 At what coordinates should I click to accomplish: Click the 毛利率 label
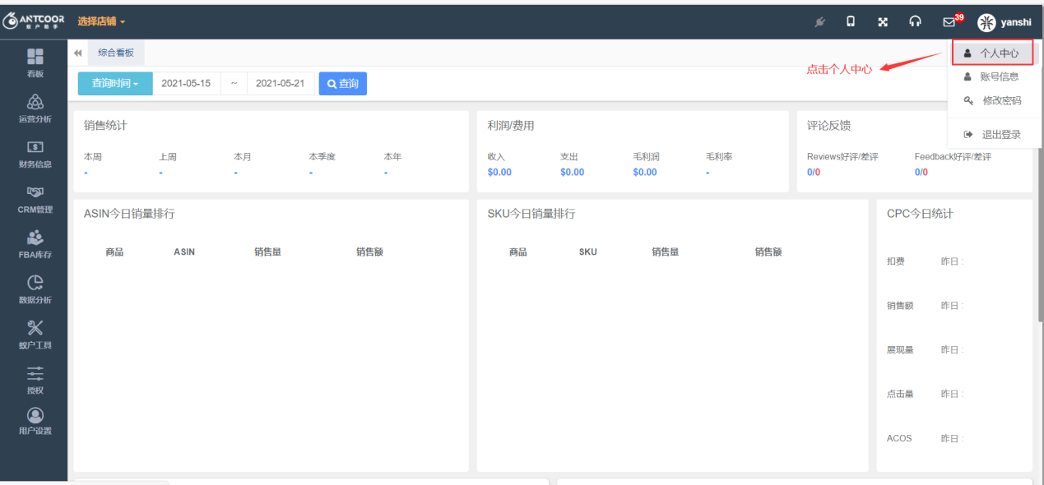coord(719,156)
